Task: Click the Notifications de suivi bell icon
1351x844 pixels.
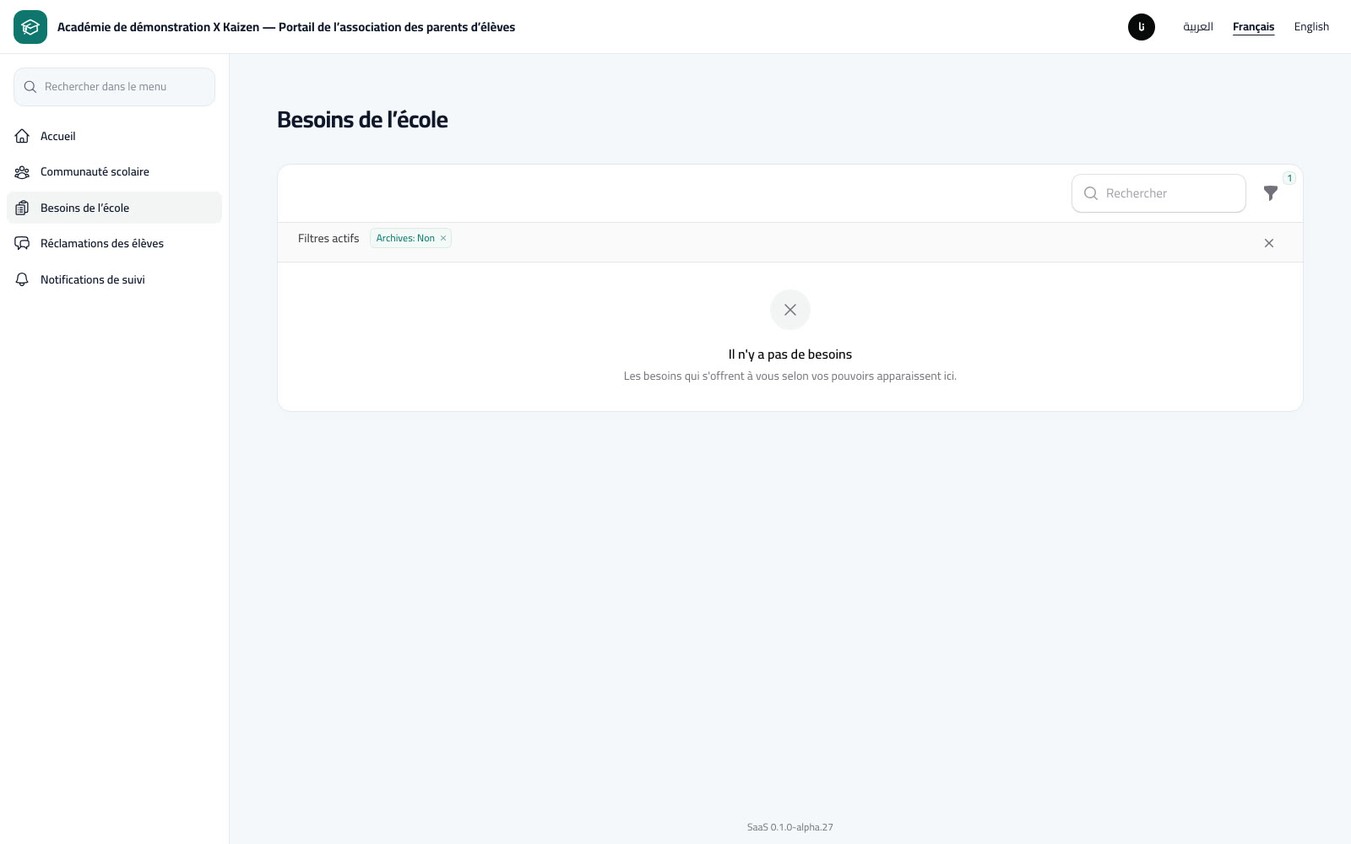Action: [x=23, y=279]
